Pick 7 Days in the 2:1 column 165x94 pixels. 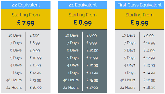coord(73,43)
